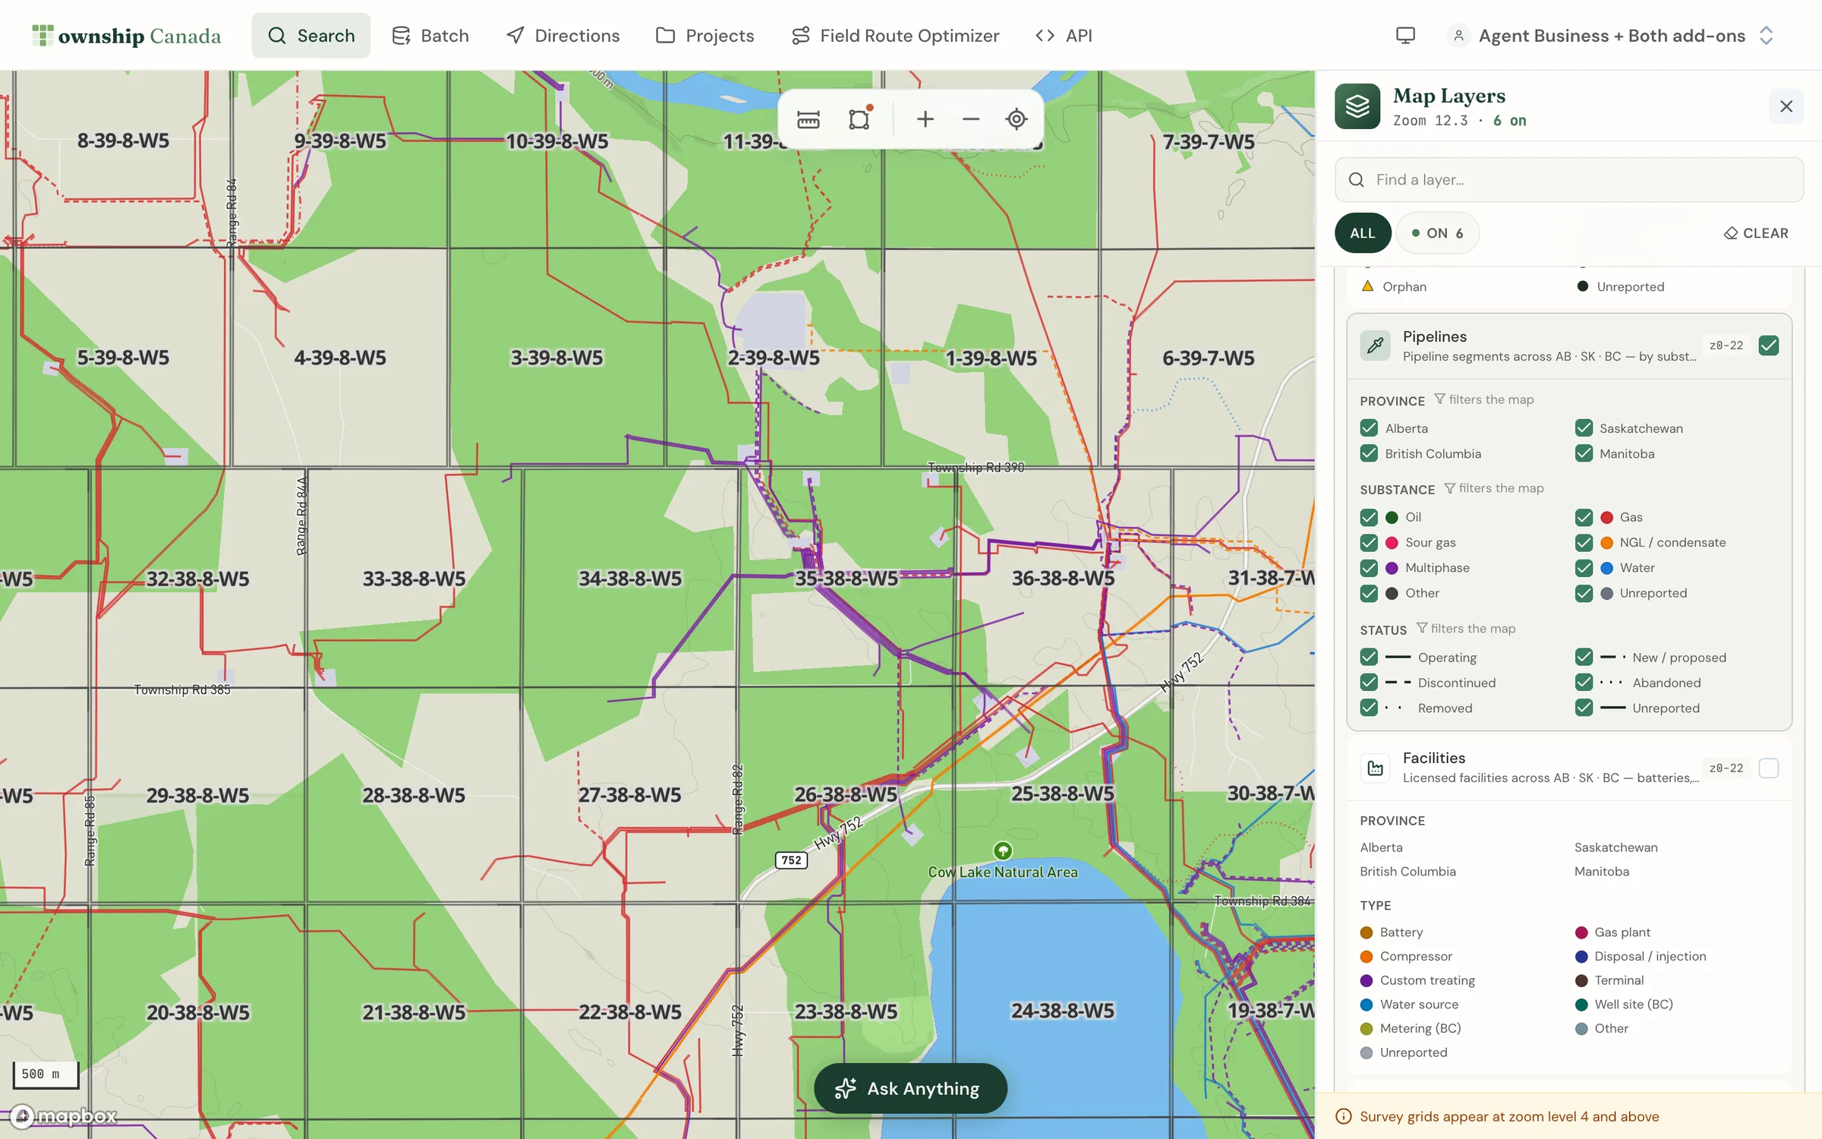Image resolution: width=1822 pixels, height=1139 pixels.
Task: Zoom in with the plus icon
Action: (925, 119)
